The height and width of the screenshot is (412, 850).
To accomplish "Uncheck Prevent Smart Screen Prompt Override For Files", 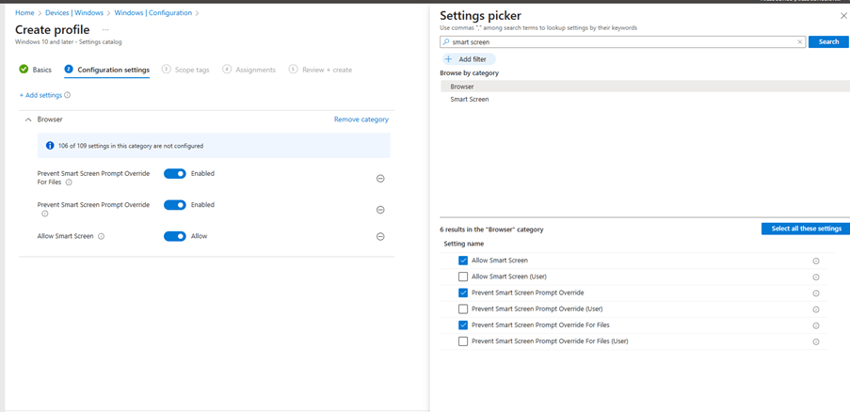I will [x=463, y=325].
